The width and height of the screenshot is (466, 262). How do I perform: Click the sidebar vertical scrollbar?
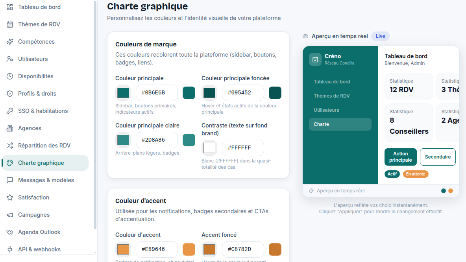point(95,115)
